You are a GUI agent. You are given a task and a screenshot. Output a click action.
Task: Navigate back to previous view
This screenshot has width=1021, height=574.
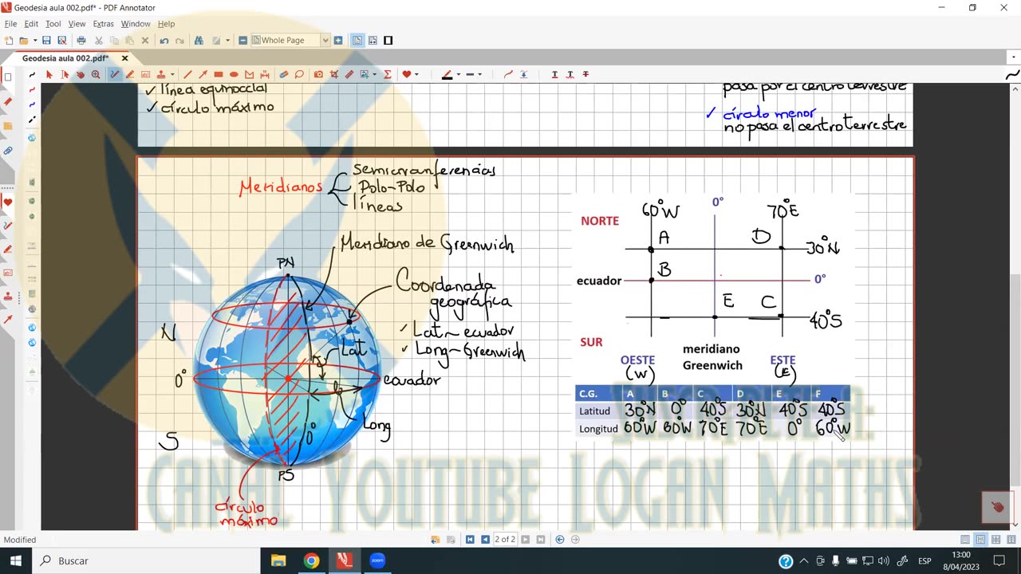coord(560,540)
